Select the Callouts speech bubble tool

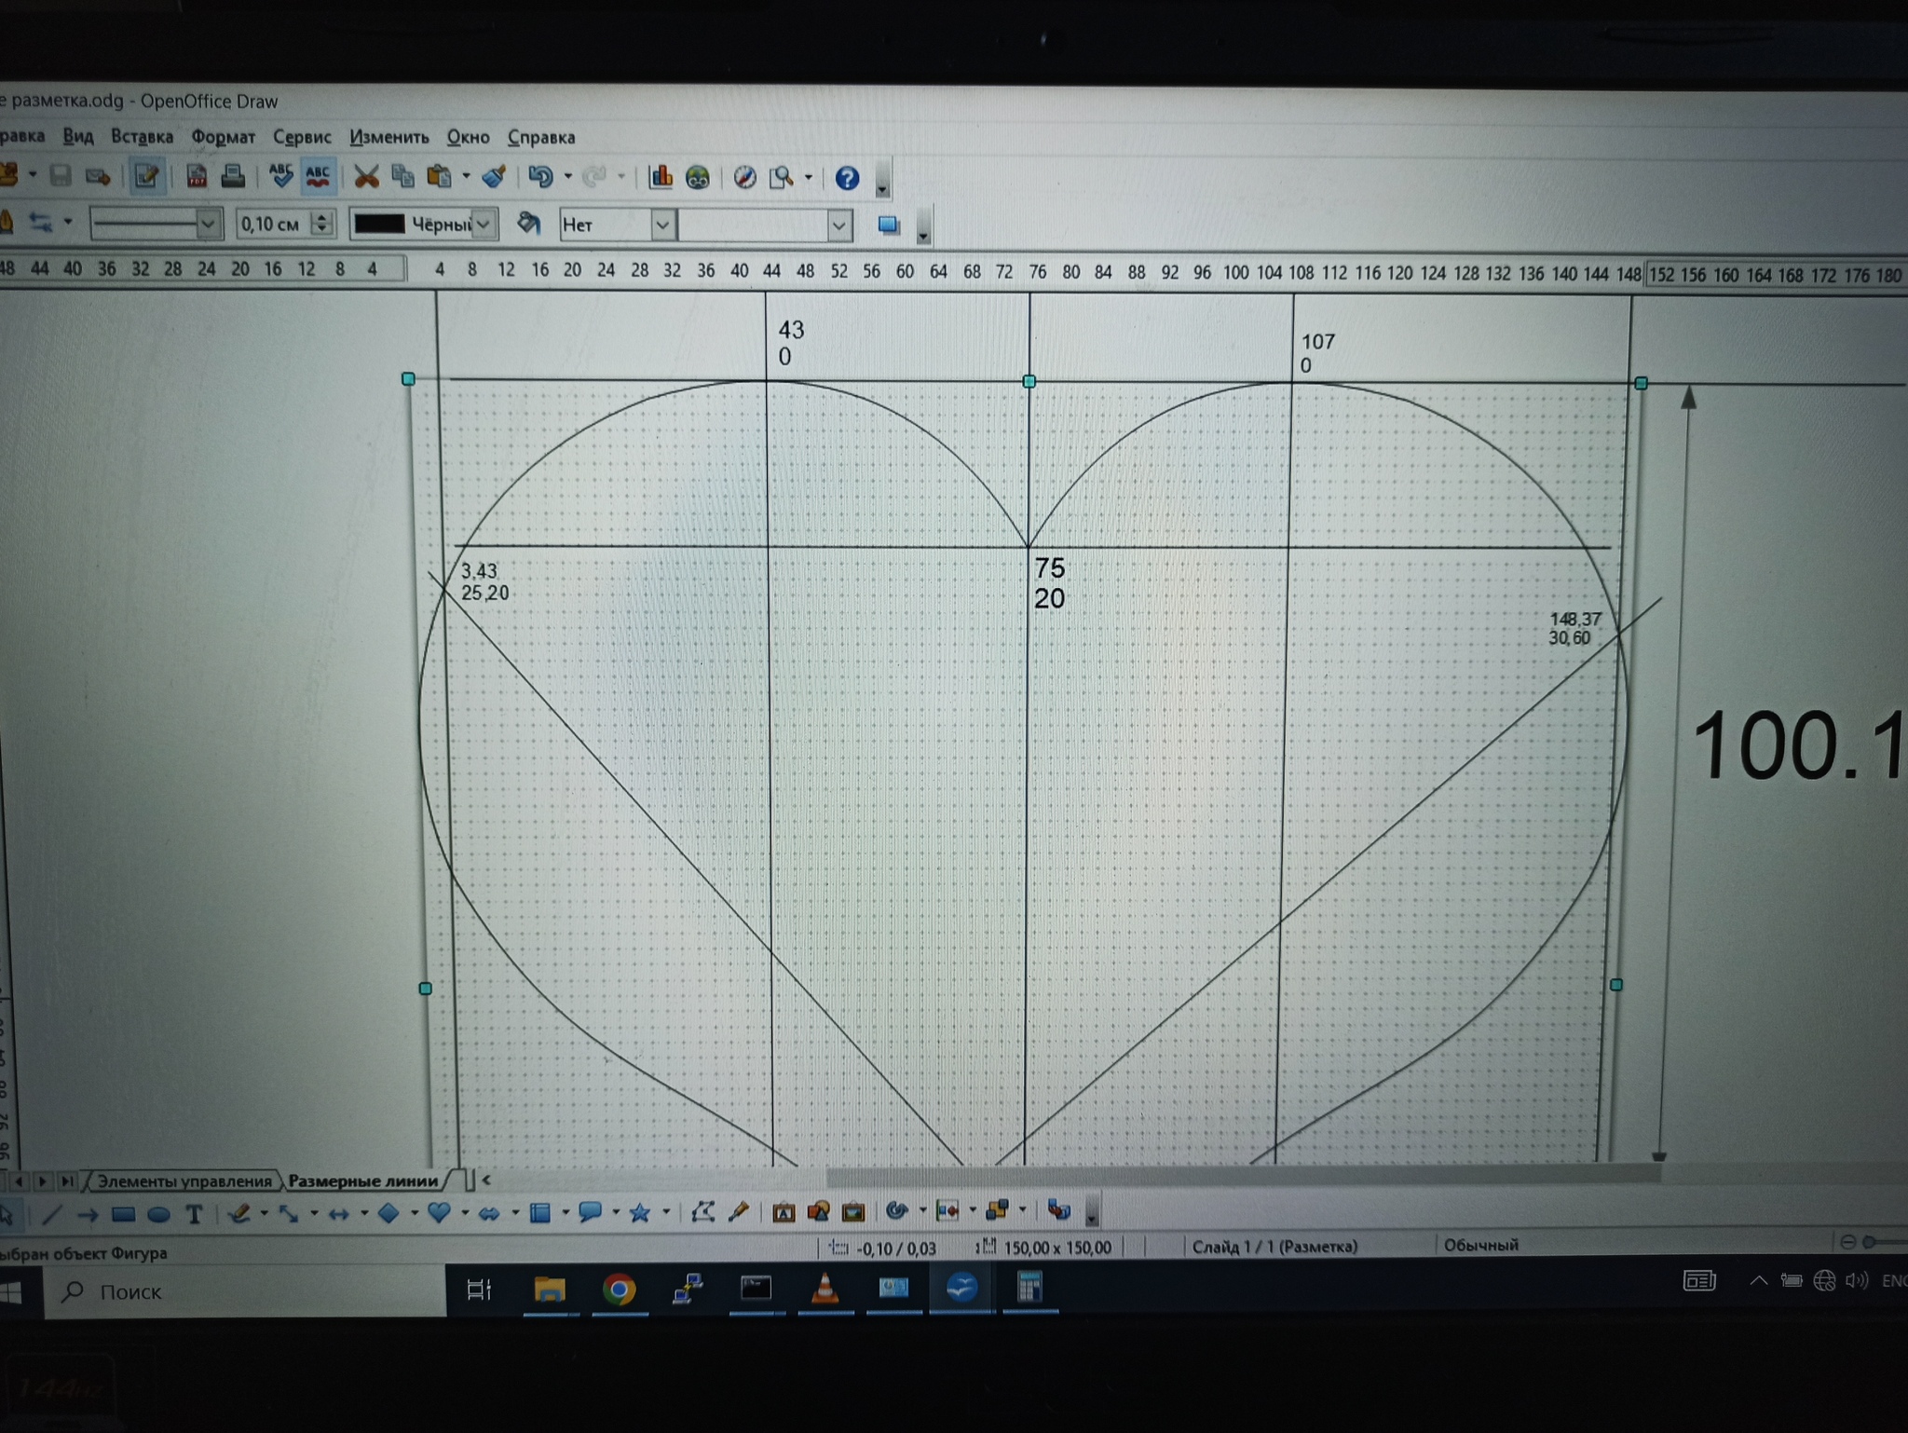(590, 1212)
